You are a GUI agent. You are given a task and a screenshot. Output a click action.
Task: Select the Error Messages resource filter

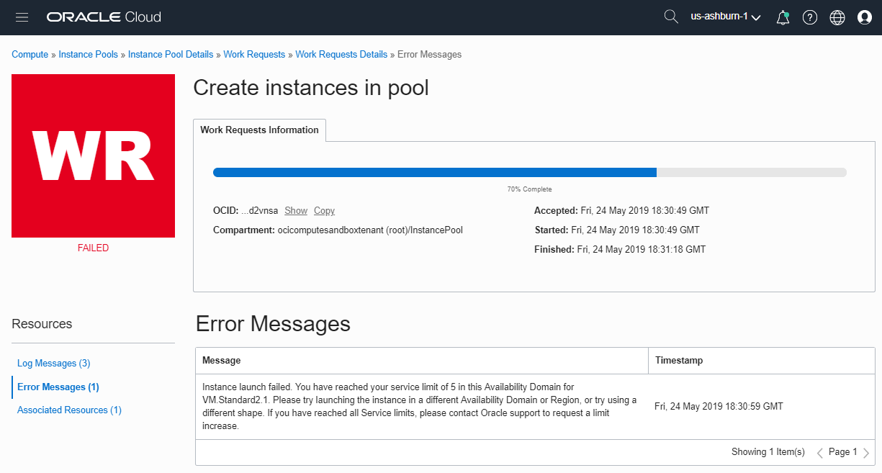coord(57,387)
